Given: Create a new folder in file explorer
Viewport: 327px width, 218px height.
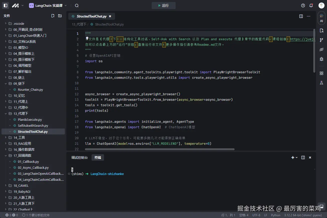Looking at the screenshot, I should click(x=60, y=16).
